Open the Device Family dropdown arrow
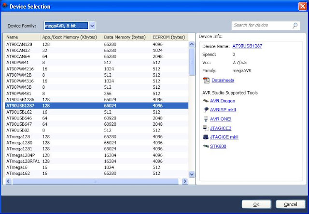 [92, 26]
